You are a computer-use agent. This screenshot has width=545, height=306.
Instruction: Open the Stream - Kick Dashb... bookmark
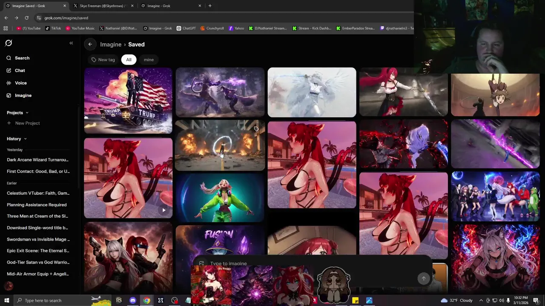[x=311, y=28]
